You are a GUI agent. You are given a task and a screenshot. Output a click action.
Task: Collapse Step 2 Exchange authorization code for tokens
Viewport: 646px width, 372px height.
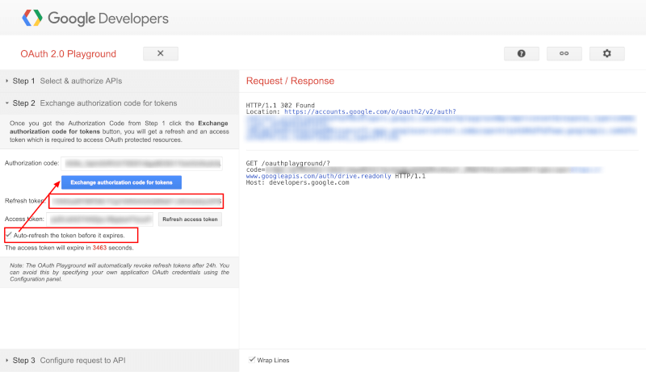click(x=120, y=103)
